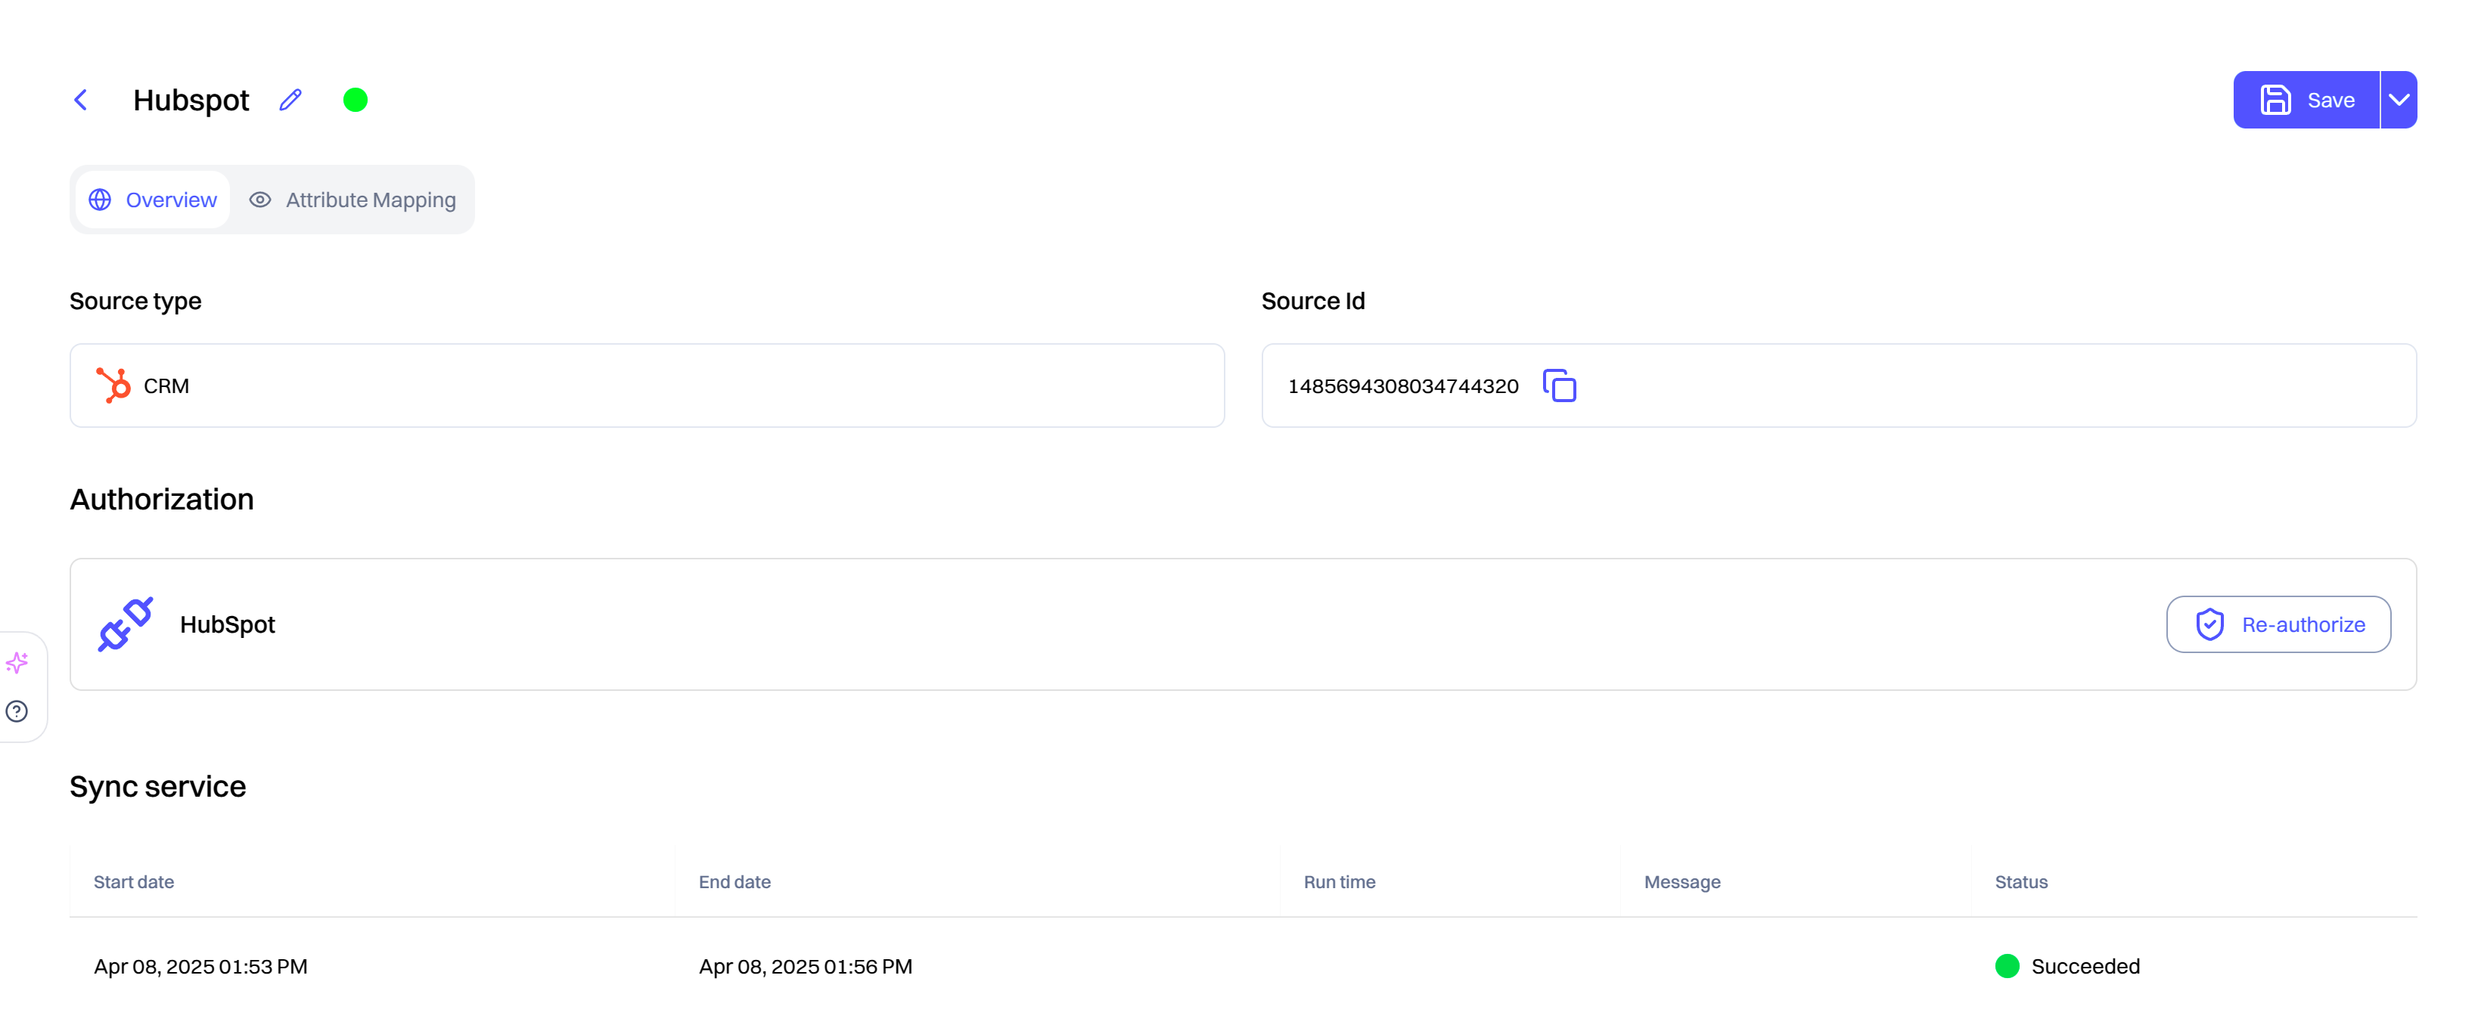Viewport: 2478px width, 1028px height.
Task: Edit the Hubspot name with pencil icon
Action: [x=290, y=100]
